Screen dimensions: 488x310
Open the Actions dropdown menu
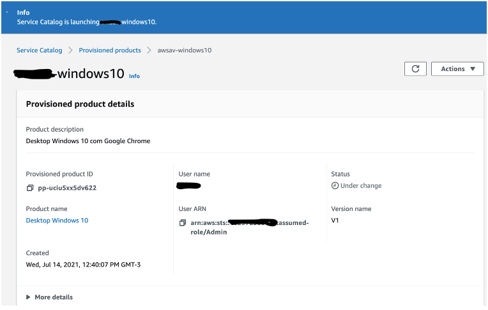[x=457, y=69]
